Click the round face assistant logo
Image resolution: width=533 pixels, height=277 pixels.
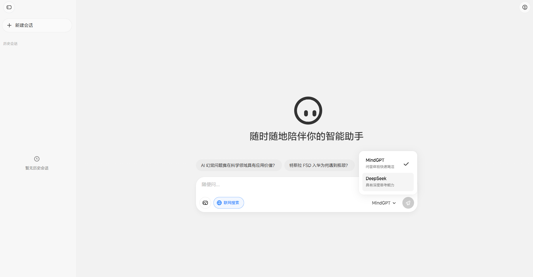[308, 111]
